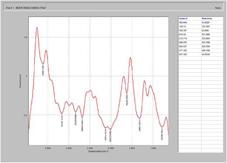
Task: Click the 3617 peak marker on spectrum
Action: click(x=43, y=70)
